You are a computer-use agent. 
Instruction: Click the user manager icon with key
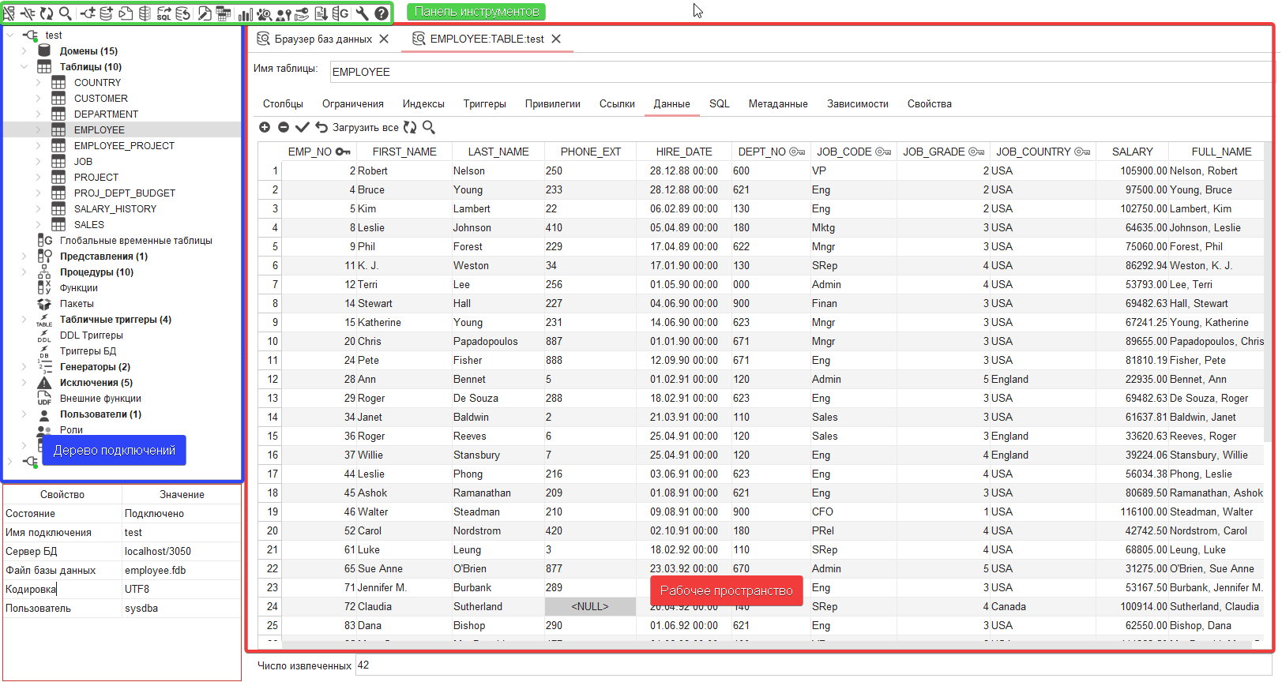click(x=283, y=13)
